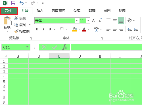Click the wén phonetic guide icon

pyautogui.click(x=96, y=29)
